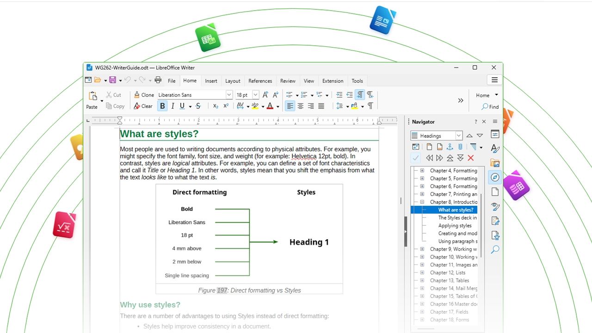Select 'Chapter 12, Lists' in the Navigator
Screen dimensions: 592x333
point(448,273)
